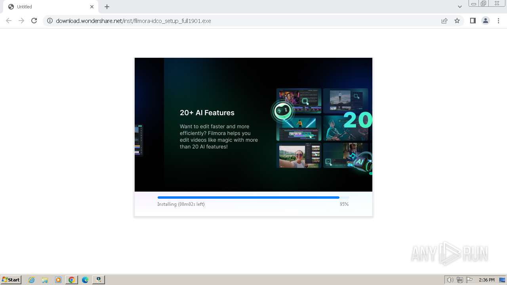
Task: Select the Untitled tab
Action: [x=51, y=7]
